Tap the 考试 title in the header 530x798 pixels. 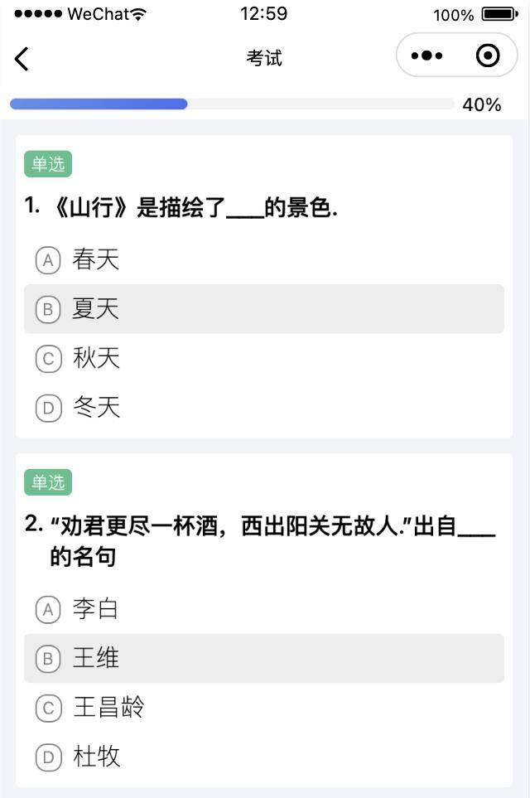[264, 58]
